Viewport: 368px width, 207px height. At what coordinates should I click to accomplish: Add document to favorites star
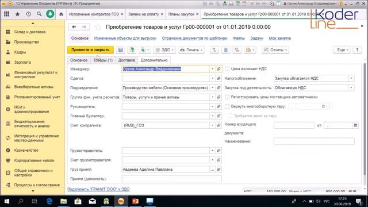(98, 27)
